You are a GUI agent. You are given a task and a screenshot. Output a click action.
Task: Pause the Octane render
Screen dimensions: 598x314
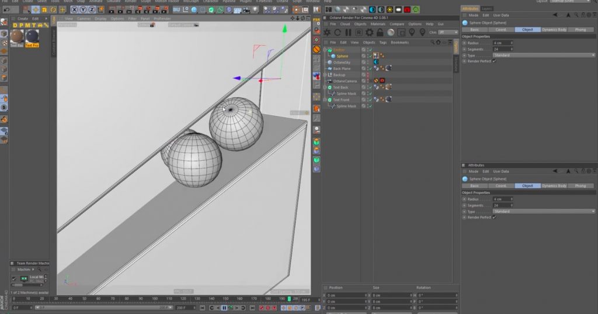pos(348,32)
